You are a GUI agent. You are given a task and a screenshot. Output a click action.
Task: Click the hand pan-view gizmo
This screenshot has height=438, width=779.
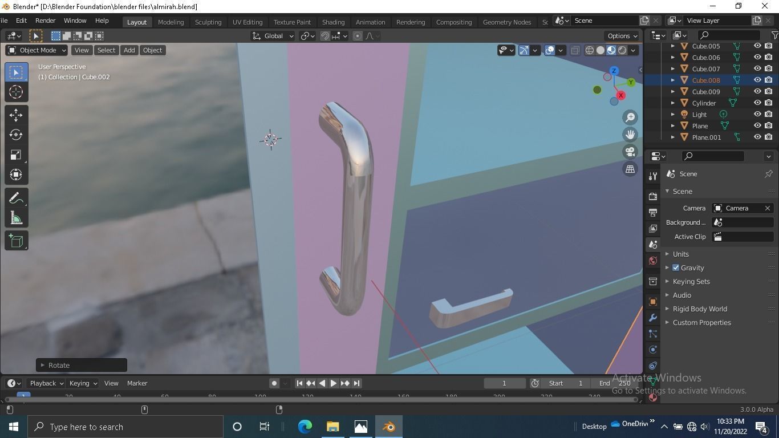(x=630, y=135)
